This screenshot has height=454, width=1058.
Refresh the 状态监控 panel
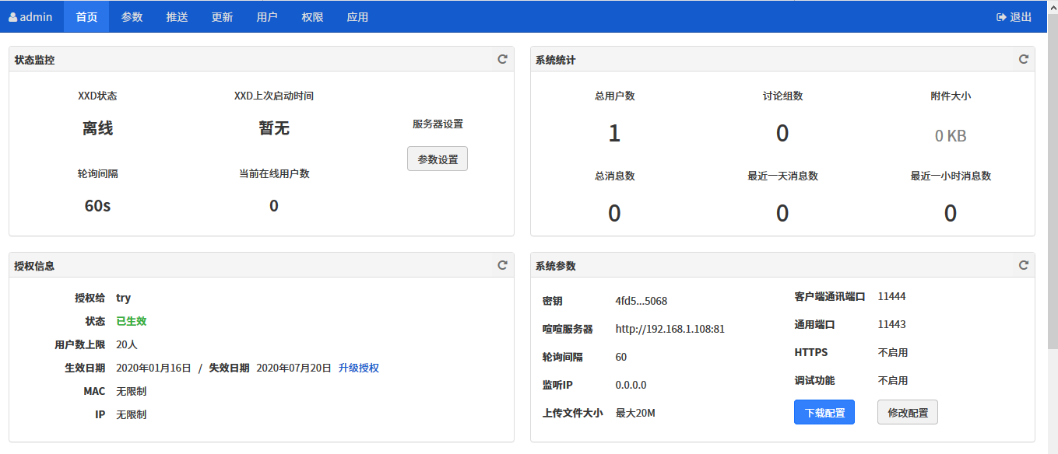(503, 59)
